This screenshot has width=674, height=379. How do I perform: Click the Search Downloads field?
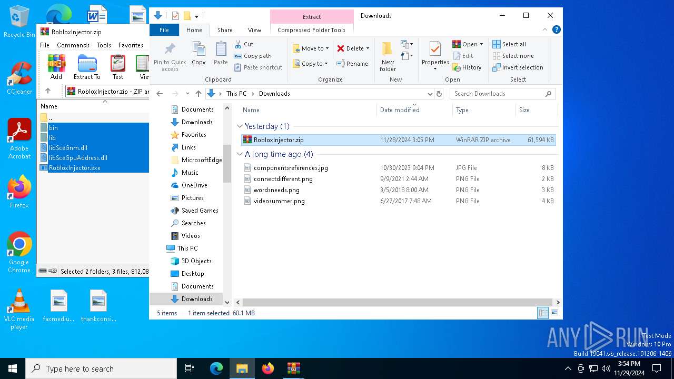(x=503, y=94)
